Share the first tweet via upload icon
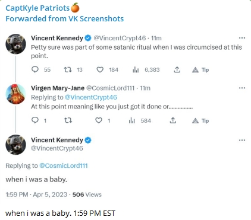 177,69
